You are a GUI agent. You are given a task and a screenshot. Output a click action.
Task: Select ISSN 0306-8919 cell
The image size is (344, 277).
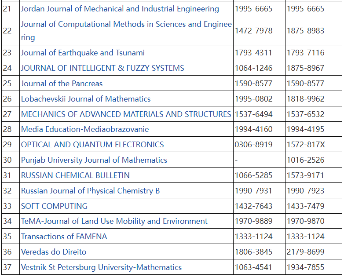pos(259,145)
